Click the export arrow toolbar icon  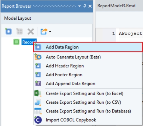click(x=44, y=31)
